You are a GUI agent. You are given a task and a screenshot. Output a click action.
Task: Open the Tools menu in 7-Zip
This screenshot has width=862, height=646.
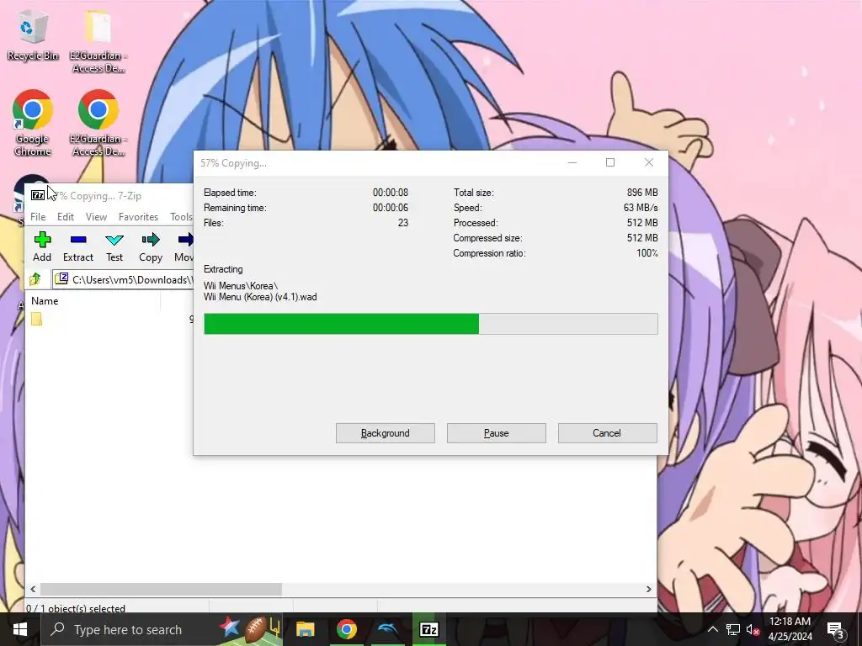[181, 217]
